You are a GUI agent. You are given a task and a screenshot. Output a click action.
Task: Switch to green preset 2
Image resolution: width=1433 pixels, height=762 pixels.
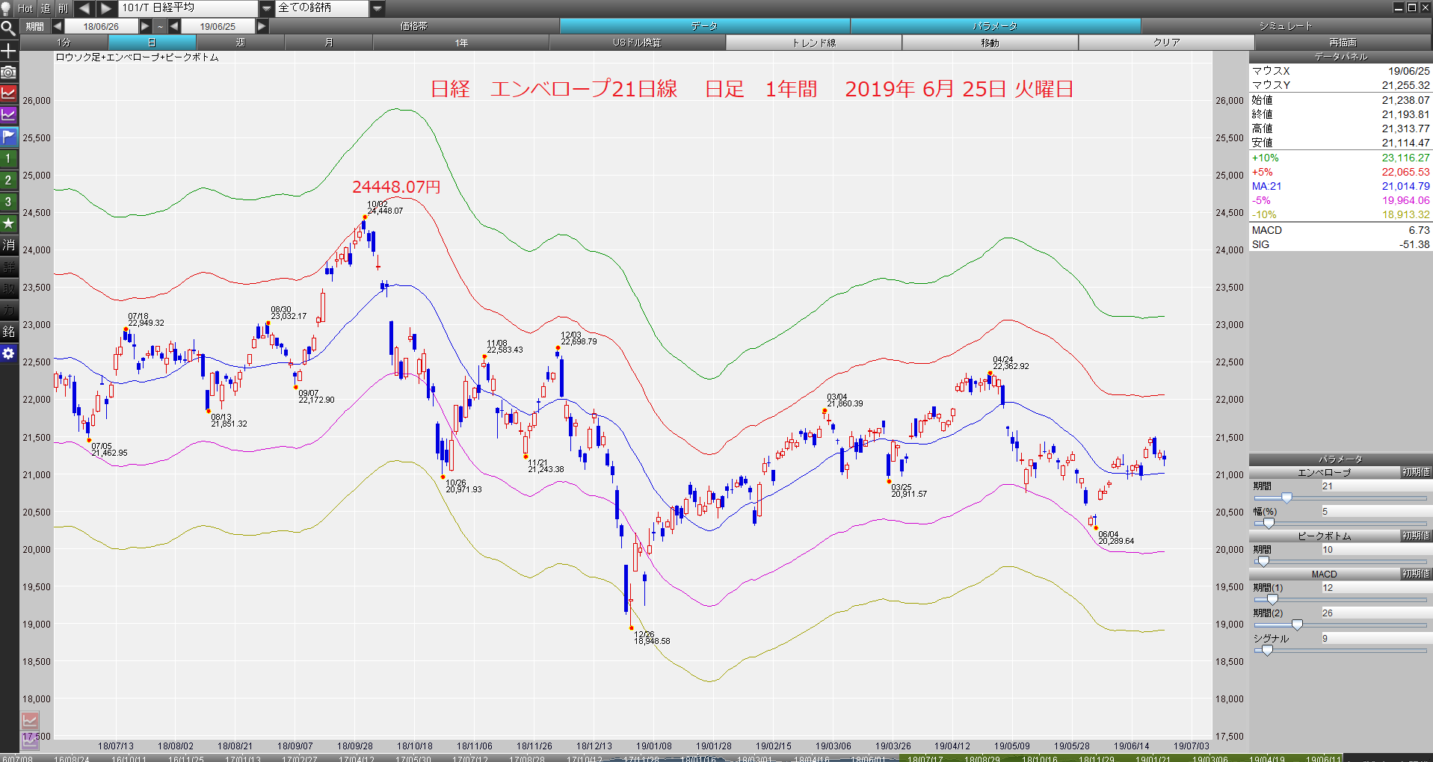(x=8, y=180)
